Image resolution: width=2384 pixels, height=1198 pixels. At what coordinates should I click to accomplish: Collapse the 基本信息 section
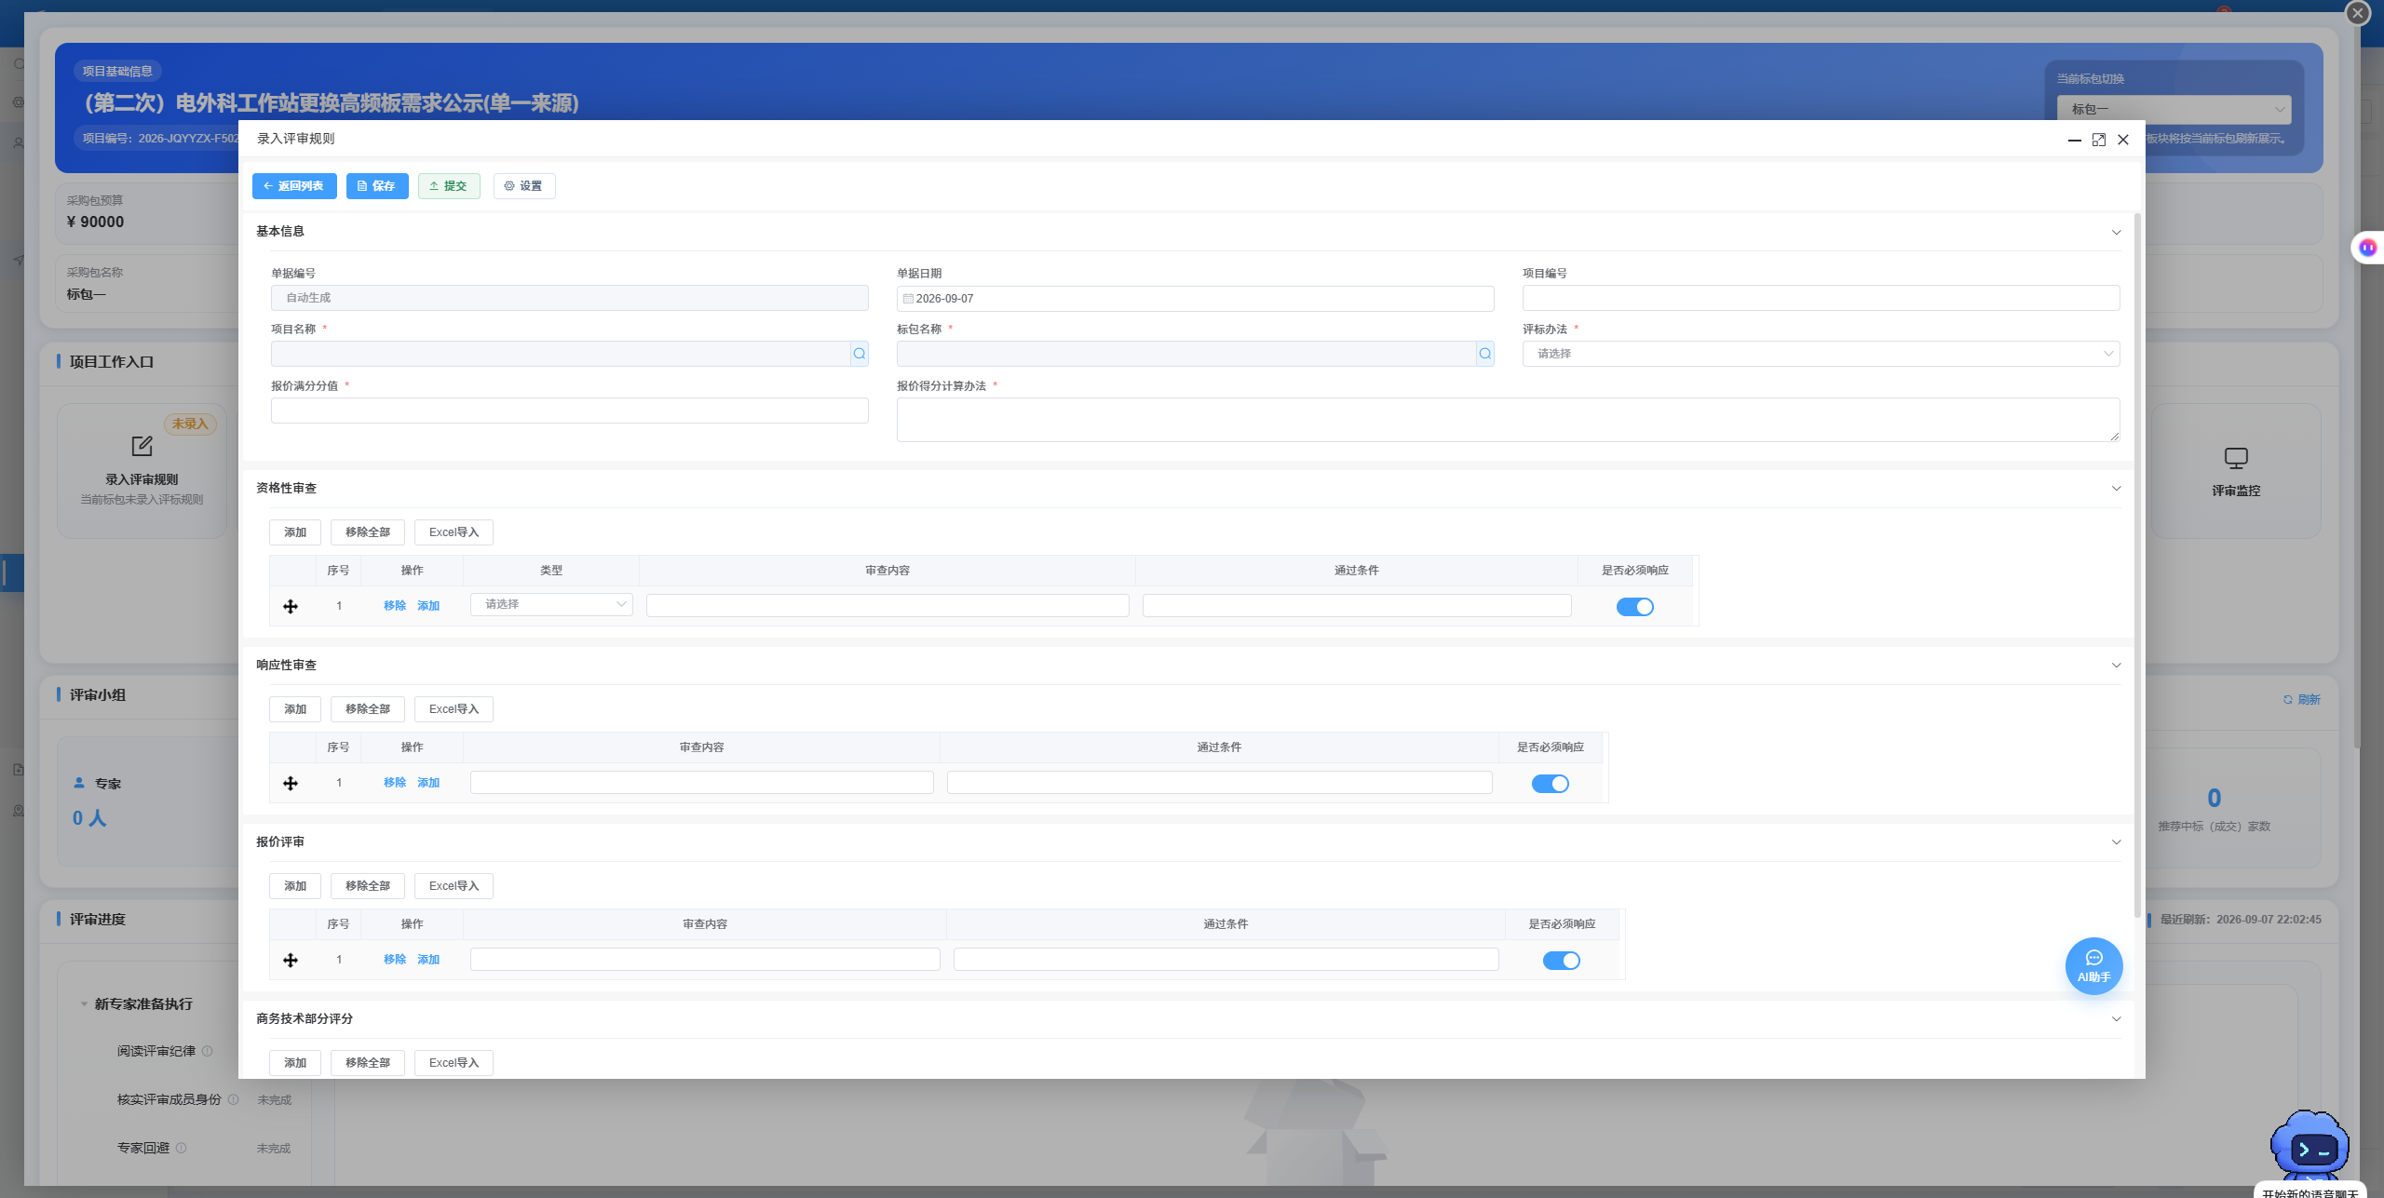pyautogui.click(x=2116, y=232)
